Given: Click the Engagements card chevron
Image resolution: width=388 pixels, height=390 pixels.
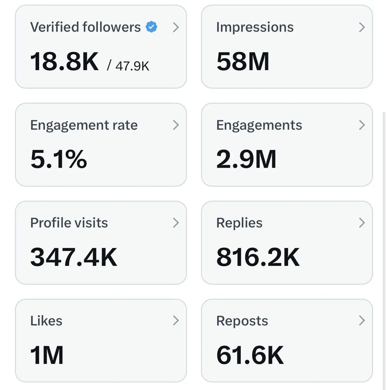Looking at the screenshot, I should point(362,125).
